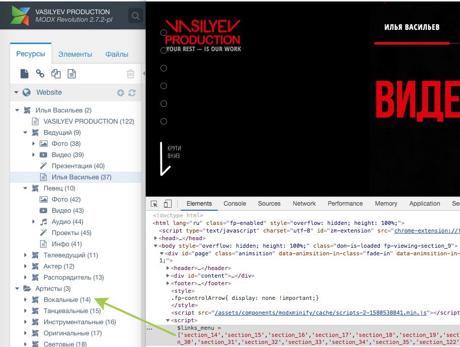The height and width of the screenshot is (347, 460).
Task: Switch to the Файлы tab
Action: (117, 54)
